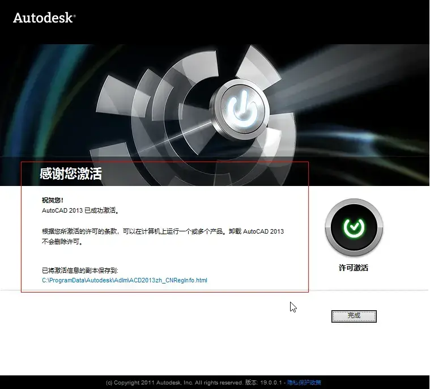
Task: Click the 许可激活 label
Action: click(x=354, y=268)
